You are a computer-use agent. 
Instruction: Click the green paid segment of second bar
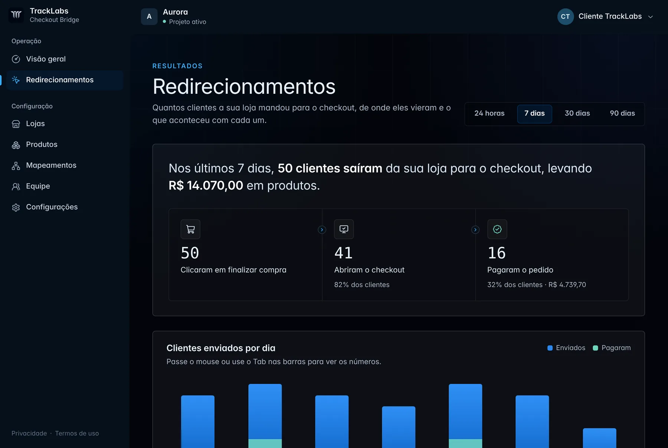pos(265,444)
